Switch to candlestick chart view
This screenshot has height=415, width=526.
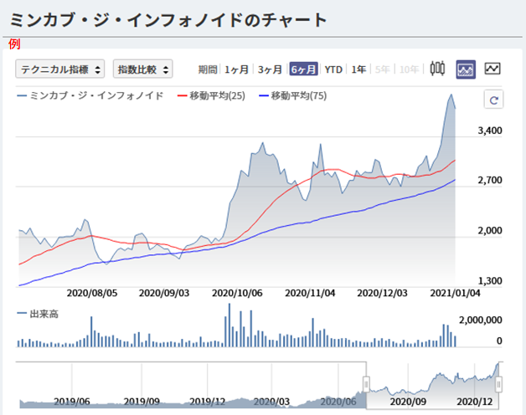pyautogui.click(x=437, y=69)
